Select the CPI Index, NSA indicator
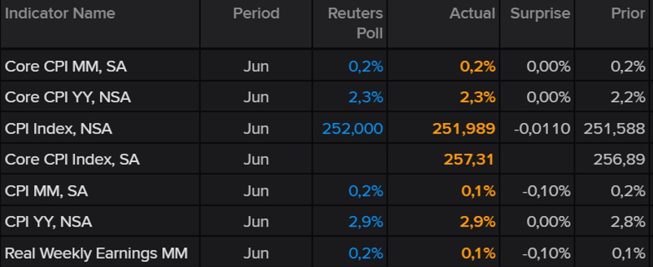Screen dimensions: 653x267 [58, 129]
